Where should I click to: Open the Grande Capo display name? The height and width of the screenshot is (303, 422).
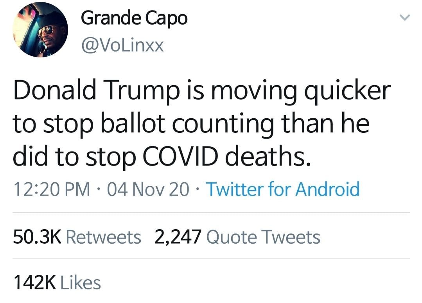(x=134, y=19)
